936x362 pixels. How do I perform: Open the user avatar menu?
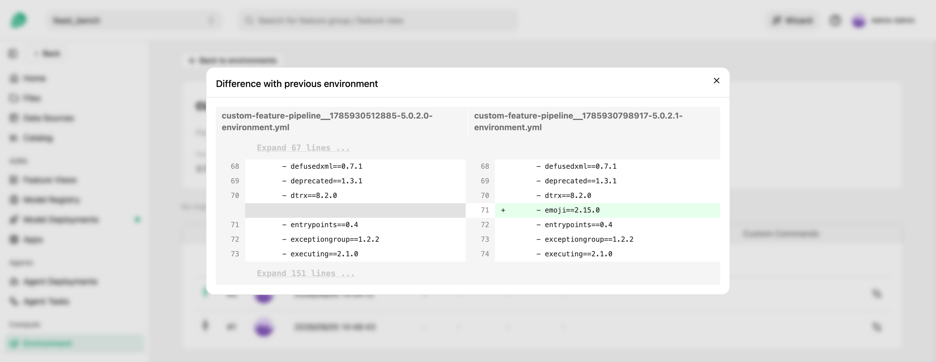coord(858,21)
